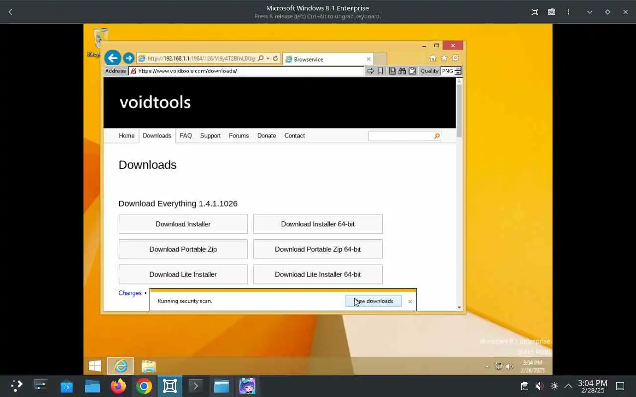Click Windows guest network tray icon
The width and height of the screenshot is (636, 397).
(x=498, y=367)
